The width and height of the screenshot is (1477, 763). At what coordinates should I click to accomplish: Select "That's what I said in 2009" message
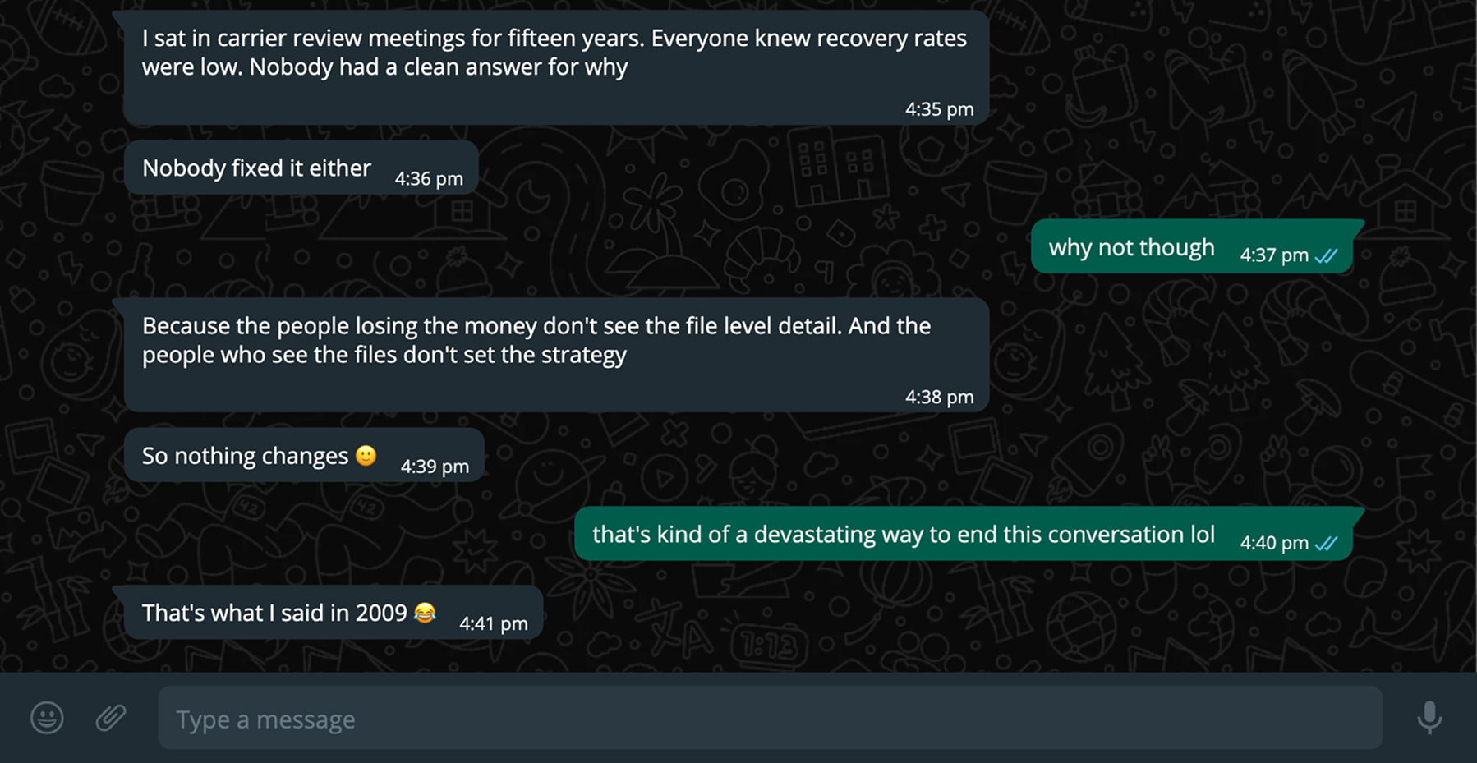(x=274, y=613)
